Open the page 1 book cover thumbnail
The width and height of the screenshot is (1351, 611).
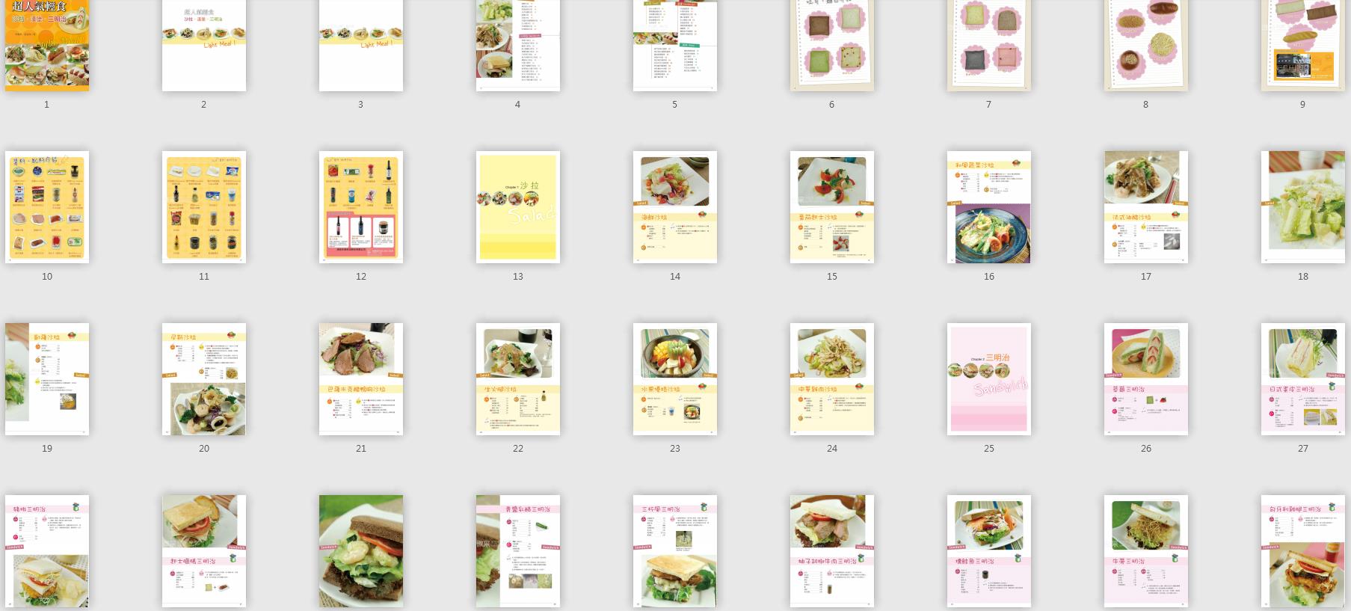click(47, 45)
